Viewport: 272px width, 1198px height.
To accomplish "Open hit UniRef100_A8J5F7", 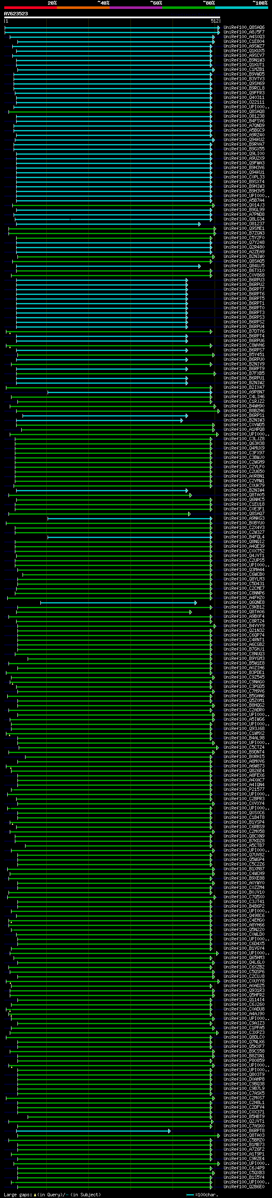I will (x=244, y=32).
